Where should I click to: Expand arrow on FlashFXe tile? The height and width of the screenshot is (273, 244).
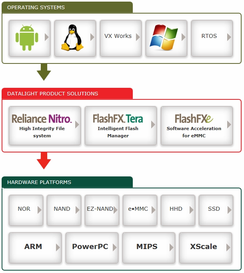(229, 125)
